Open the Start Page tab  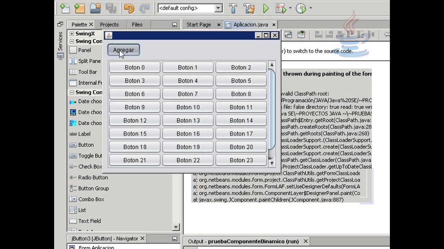(x=199, y=25)
